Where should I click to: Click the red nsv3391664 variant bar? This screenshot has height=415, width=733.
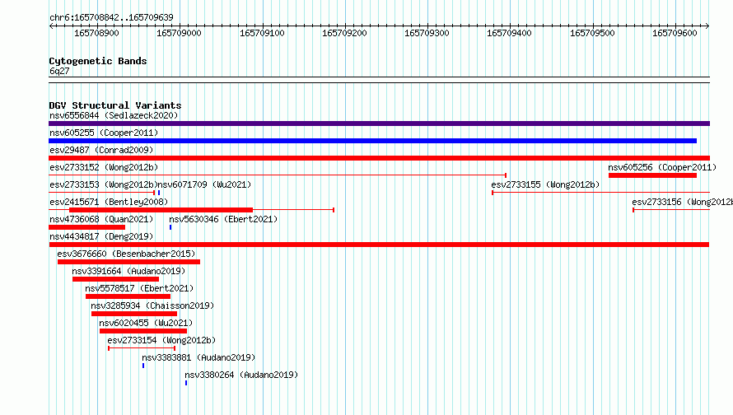[x=115, y=279]
